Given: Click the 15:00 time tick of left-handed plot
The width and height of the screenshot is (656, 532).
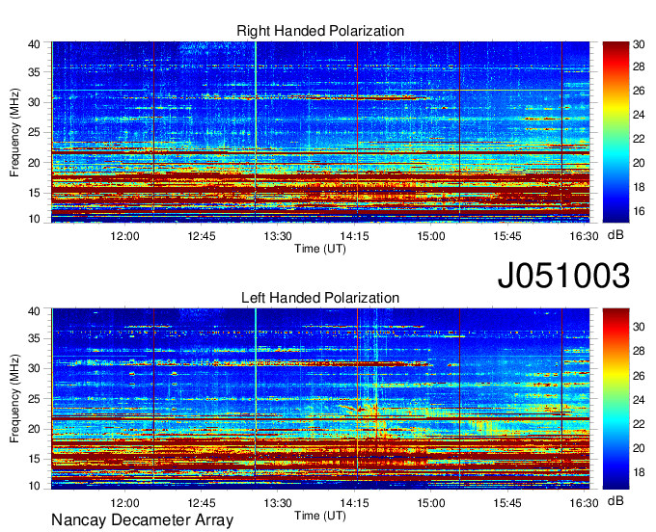Looking at the screenshot, I should [431, 503].
